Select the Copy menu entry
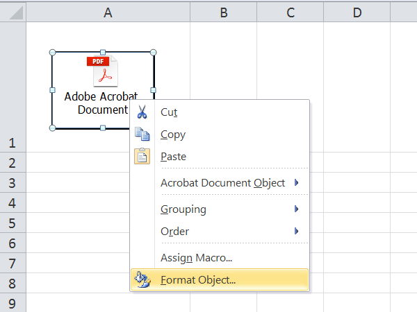 point(173,135)
